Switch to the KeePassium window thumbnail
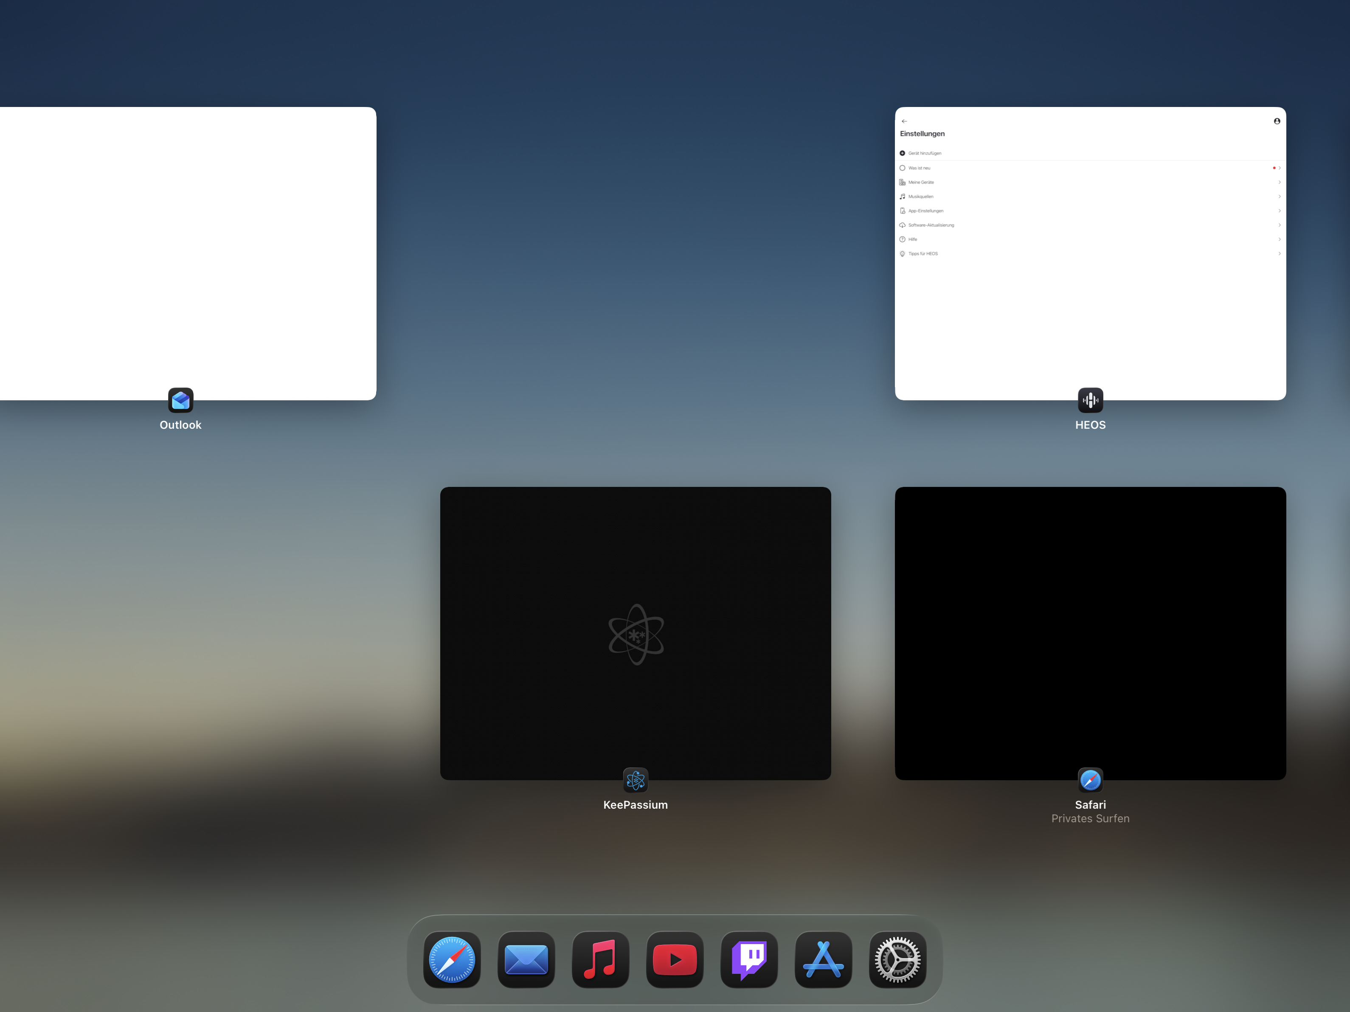Image resolution: width=1350 pixels, height=1012 pixels. pos(636,633)
